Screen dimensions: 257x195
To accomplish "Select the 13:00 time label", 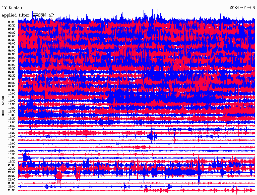I will [x=12, y=115].
